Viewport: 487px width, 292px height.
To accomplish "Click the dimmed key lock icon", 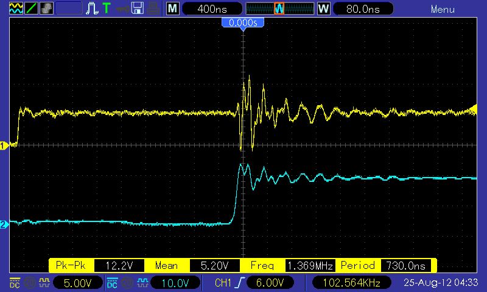I will pyautogui.click(x=122, y=9).
